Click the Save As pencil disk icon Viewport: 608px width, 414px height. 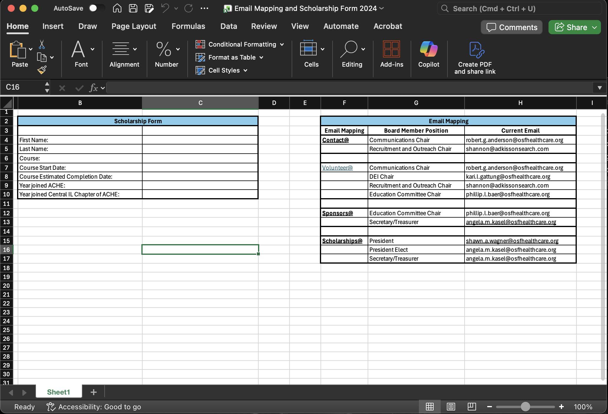point(149,8)
